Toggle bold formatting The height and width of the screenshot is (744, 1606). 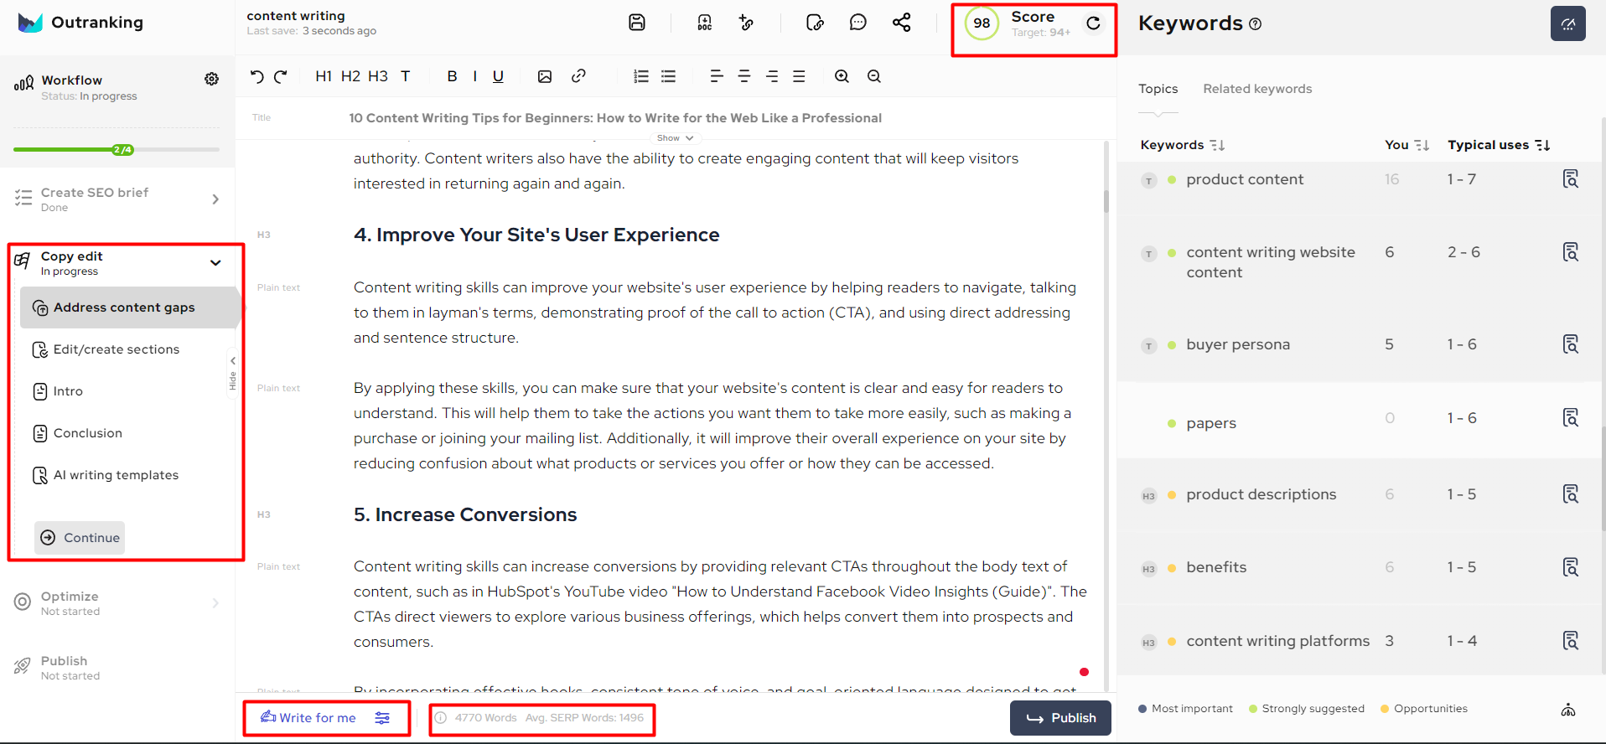pyautogui.click(x=452, y=76)
